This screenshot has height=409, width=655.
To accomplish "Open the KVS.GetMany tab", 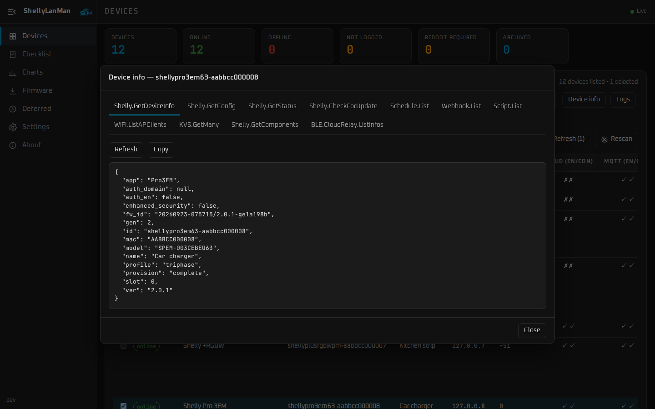I will (x=199, y=125).
